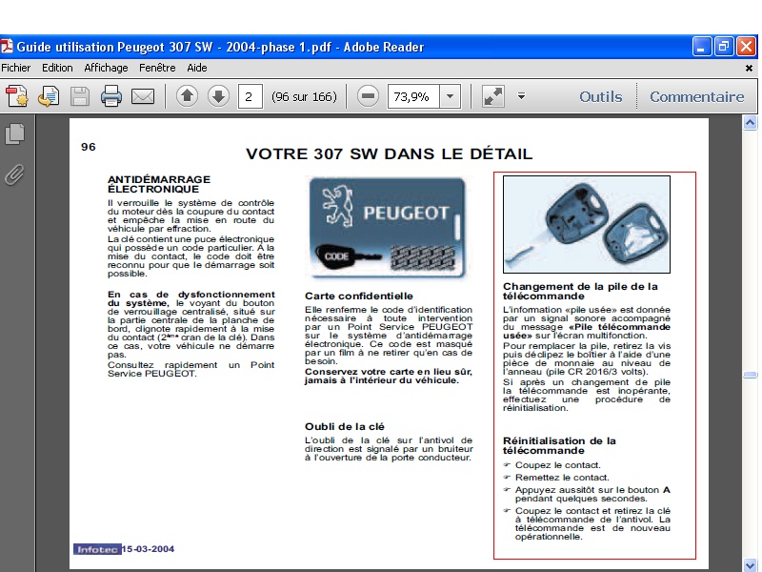Open the Fichier menu
This screenshot has height=572, width=762.
pos(15,68)
